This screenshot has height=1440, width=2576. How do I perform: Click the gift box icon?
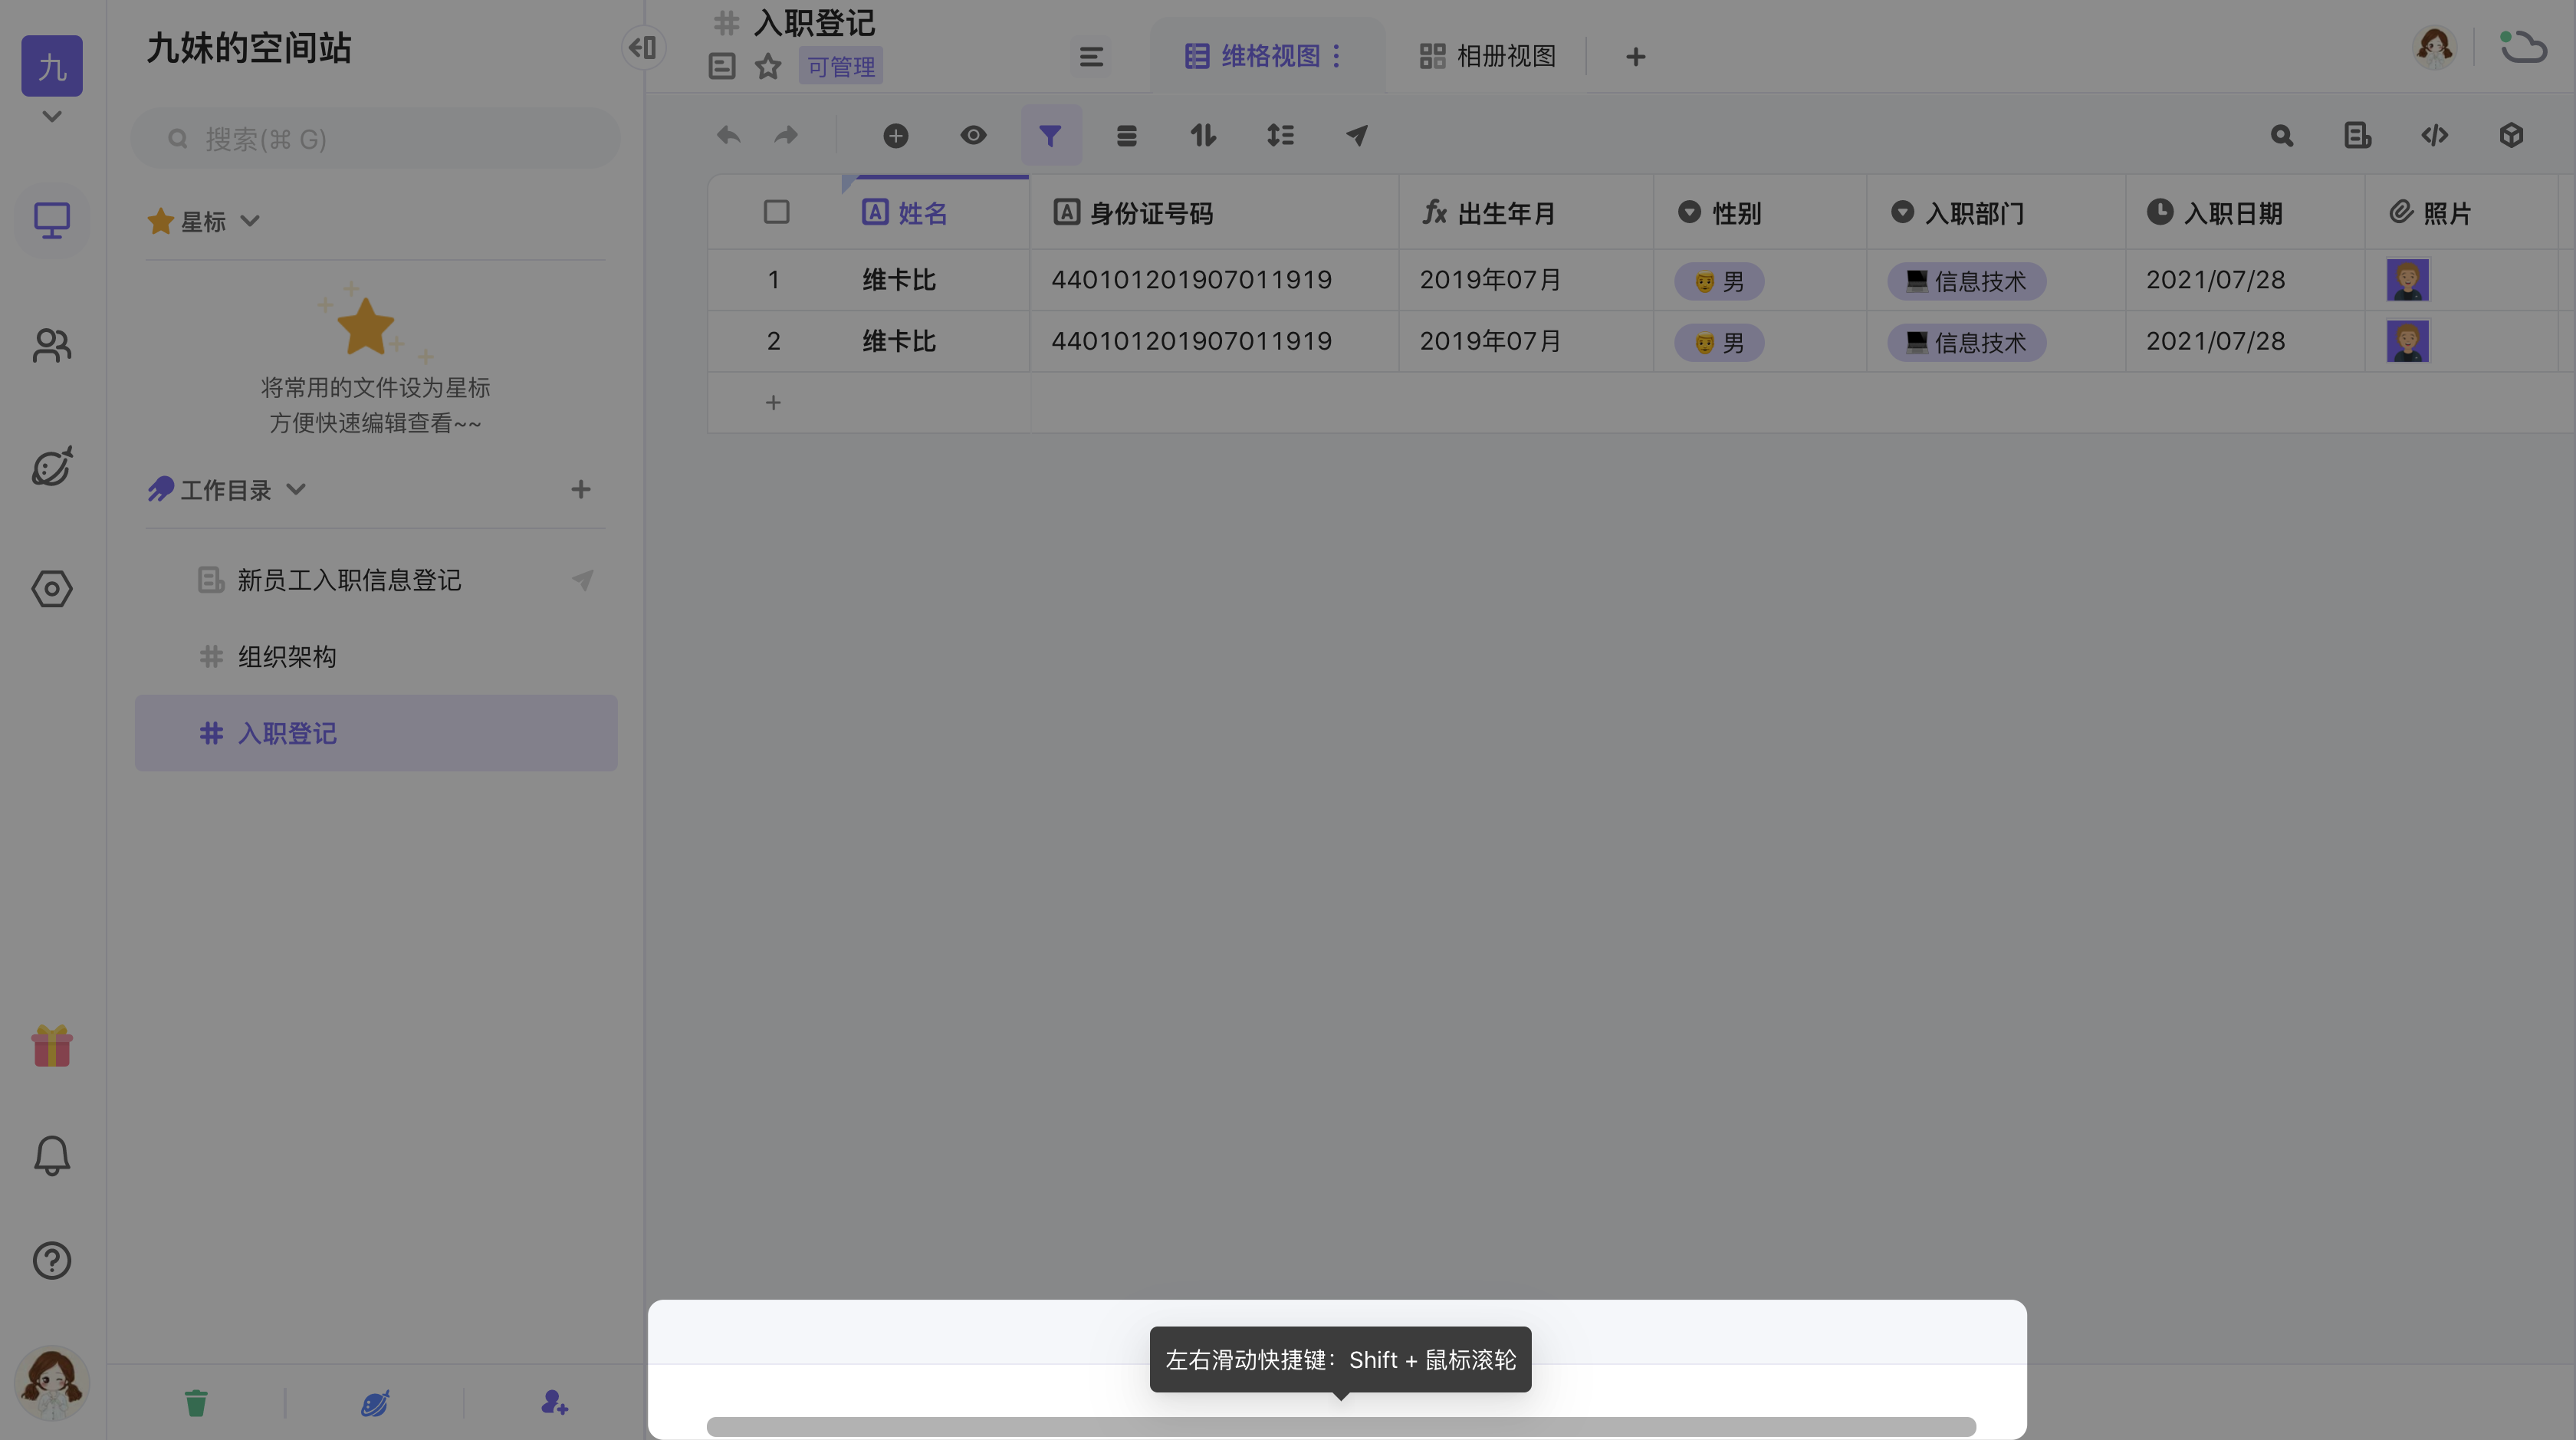52,1046
